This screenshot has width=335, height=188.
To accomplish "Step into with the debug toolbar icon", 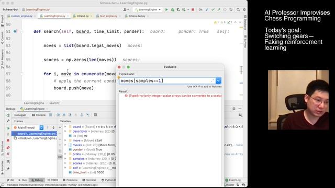I will pyautogui.click(x=64, y=115).
